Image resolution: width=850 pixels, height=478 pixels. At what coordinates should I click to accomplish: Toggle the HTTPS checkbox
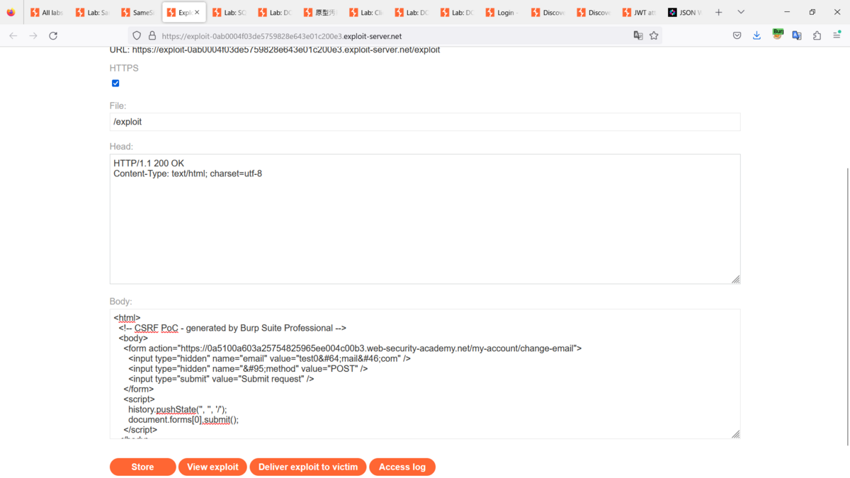pos(115,83)
